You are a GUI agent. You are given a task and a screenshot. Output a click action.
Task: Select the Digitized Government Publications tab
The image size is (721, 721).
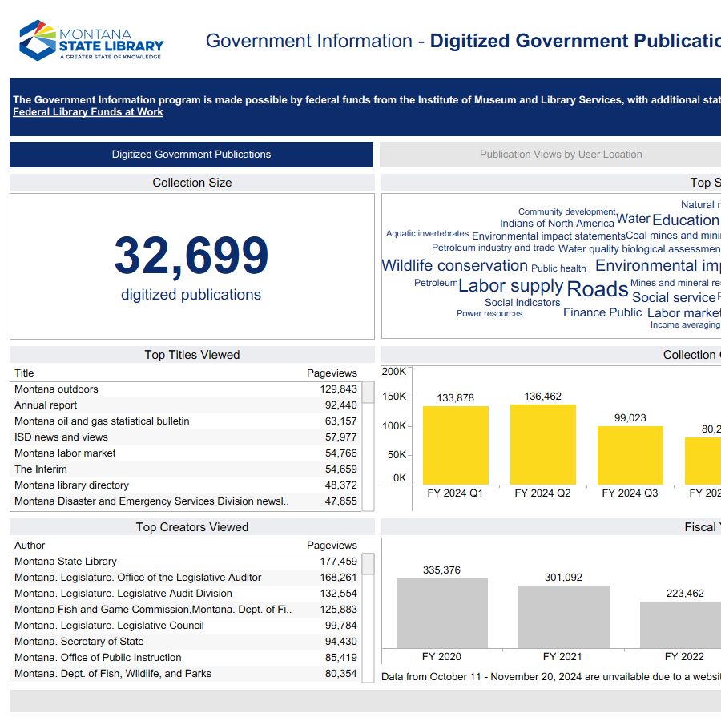tap(191, 154)
